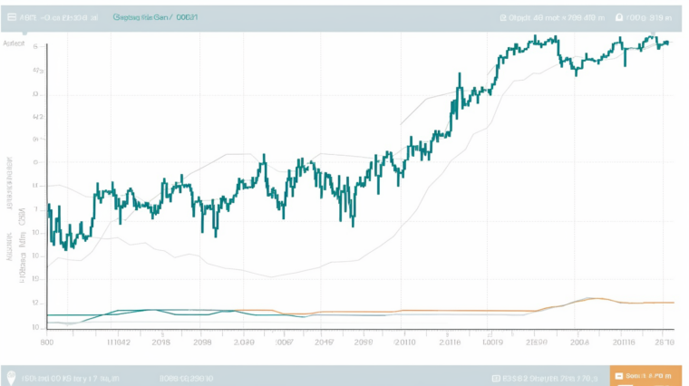Click the last x-axis label on the right

[x=665, y=343]
